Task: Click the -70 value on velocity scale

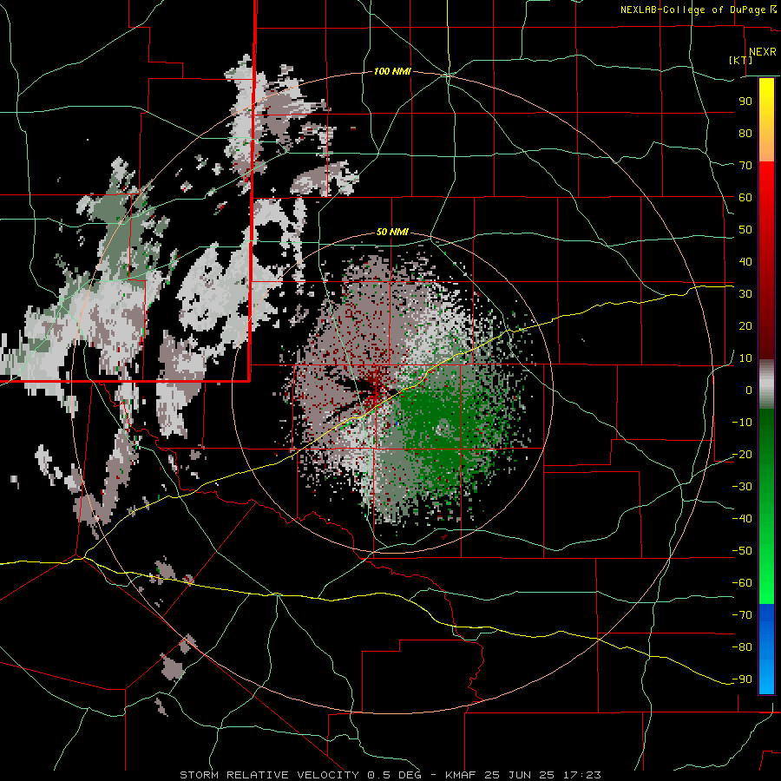Action: tap(742, 614)
